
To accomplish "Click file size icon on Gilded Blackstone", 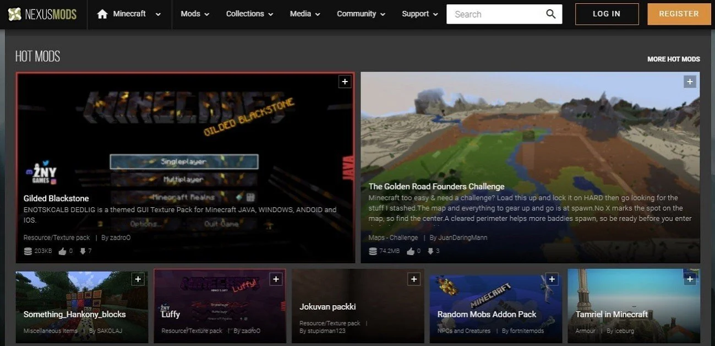I will click(x=28, y=251).
